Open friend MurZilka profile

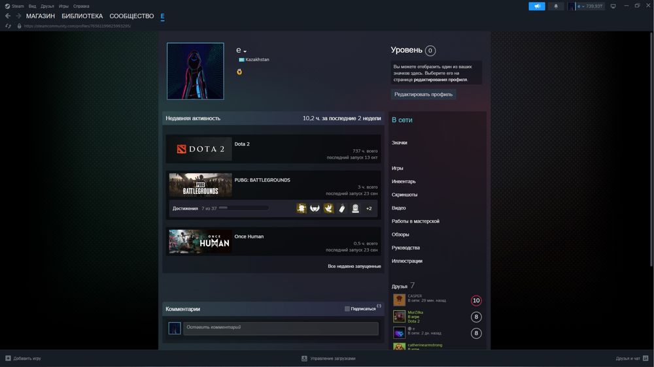pyautogui.click(x=415, y=312)
